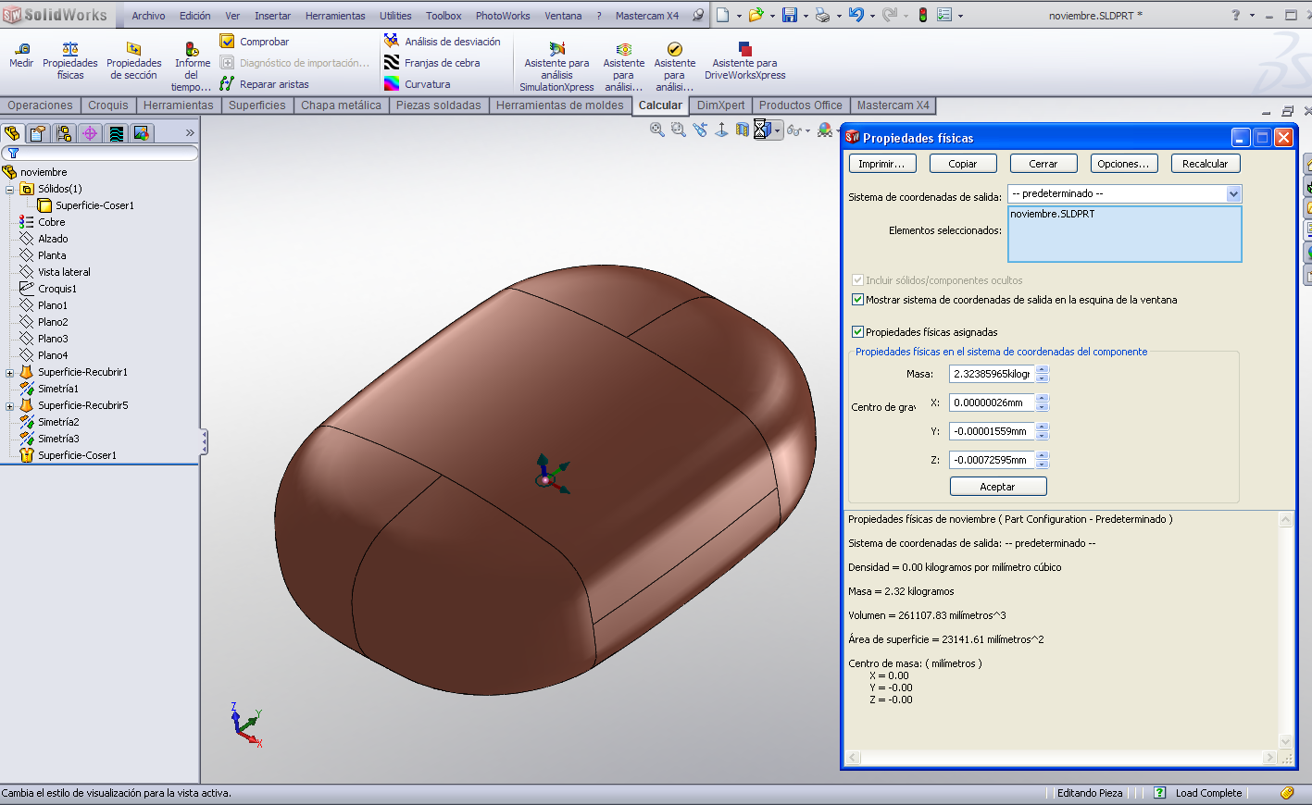Click the Undo icon
Image resolution: width=1312 pixels, height=805 pixels.
tap(856, 15)
